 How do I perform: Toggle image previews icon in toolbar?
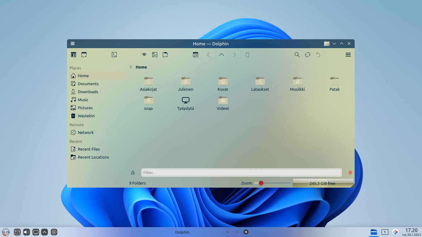pyautogui.click(x=155, y=55)
